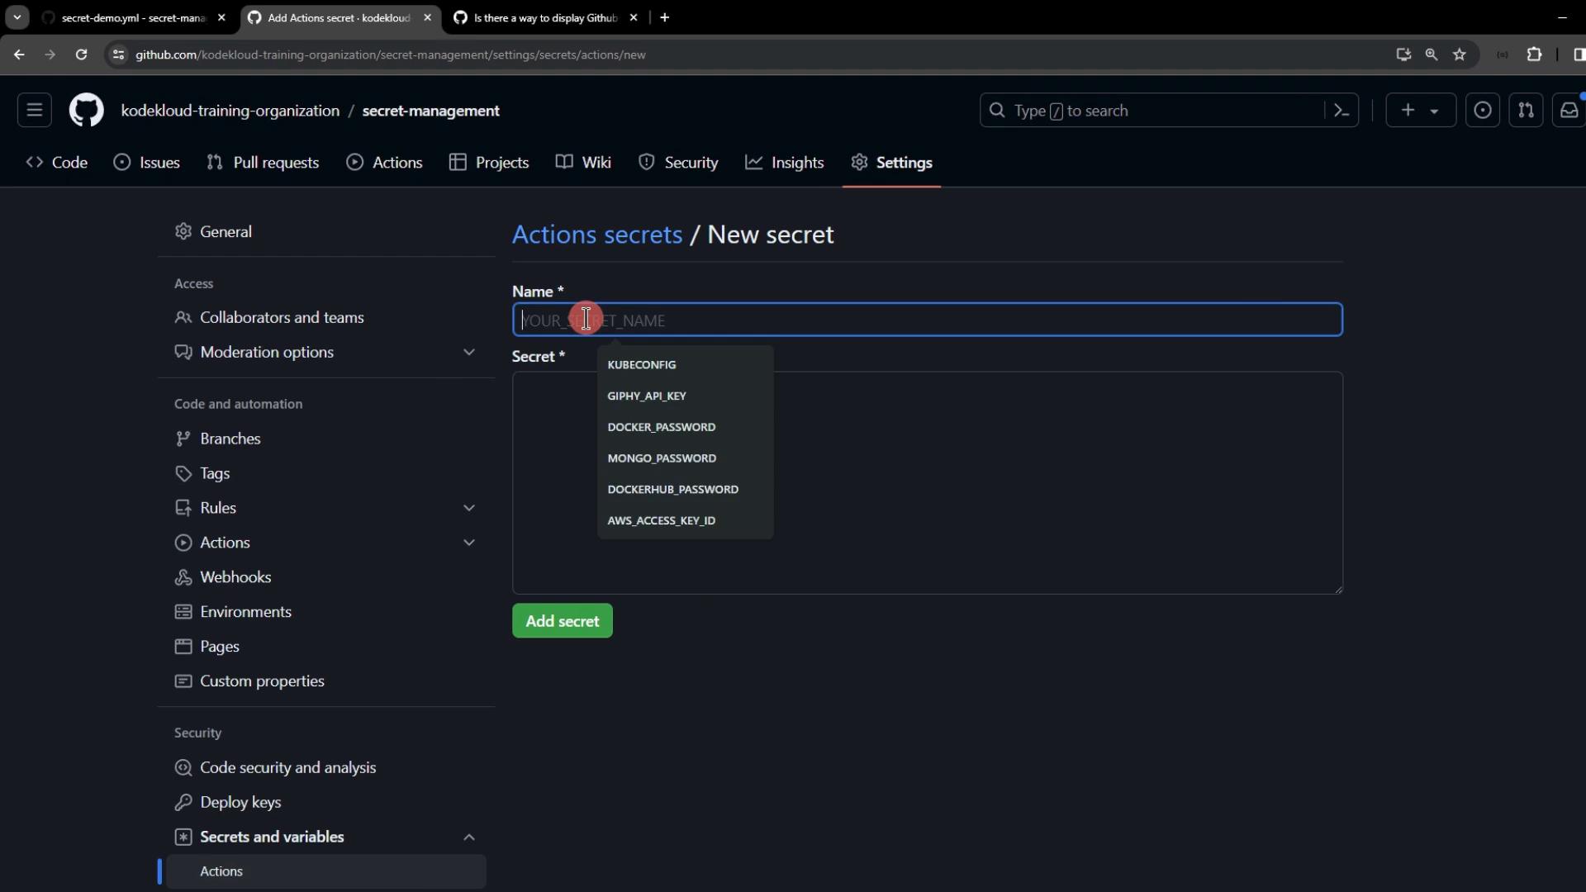Click the GitHub octocat logo
The width and height of the screenshot is (1586, 892).
pos(86,111)
